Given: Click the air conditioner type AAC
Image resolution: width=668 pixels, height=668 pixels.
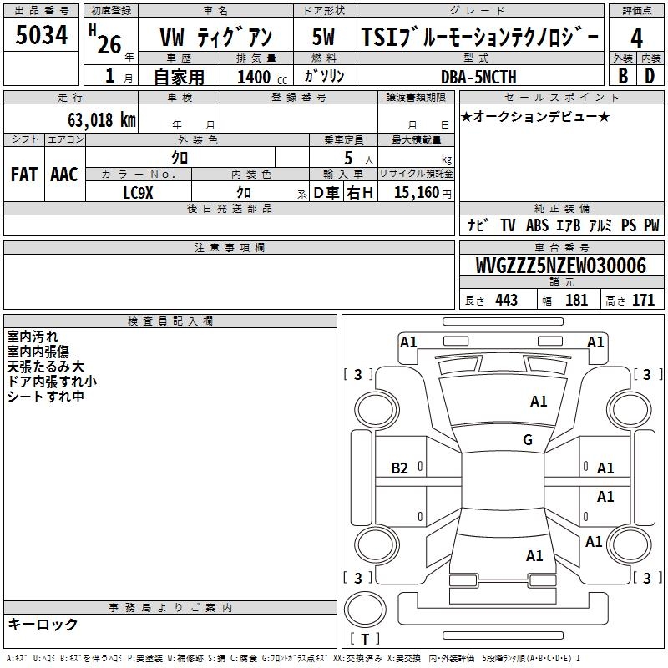Looking at the screenshot, I should [x=64, y=175].
